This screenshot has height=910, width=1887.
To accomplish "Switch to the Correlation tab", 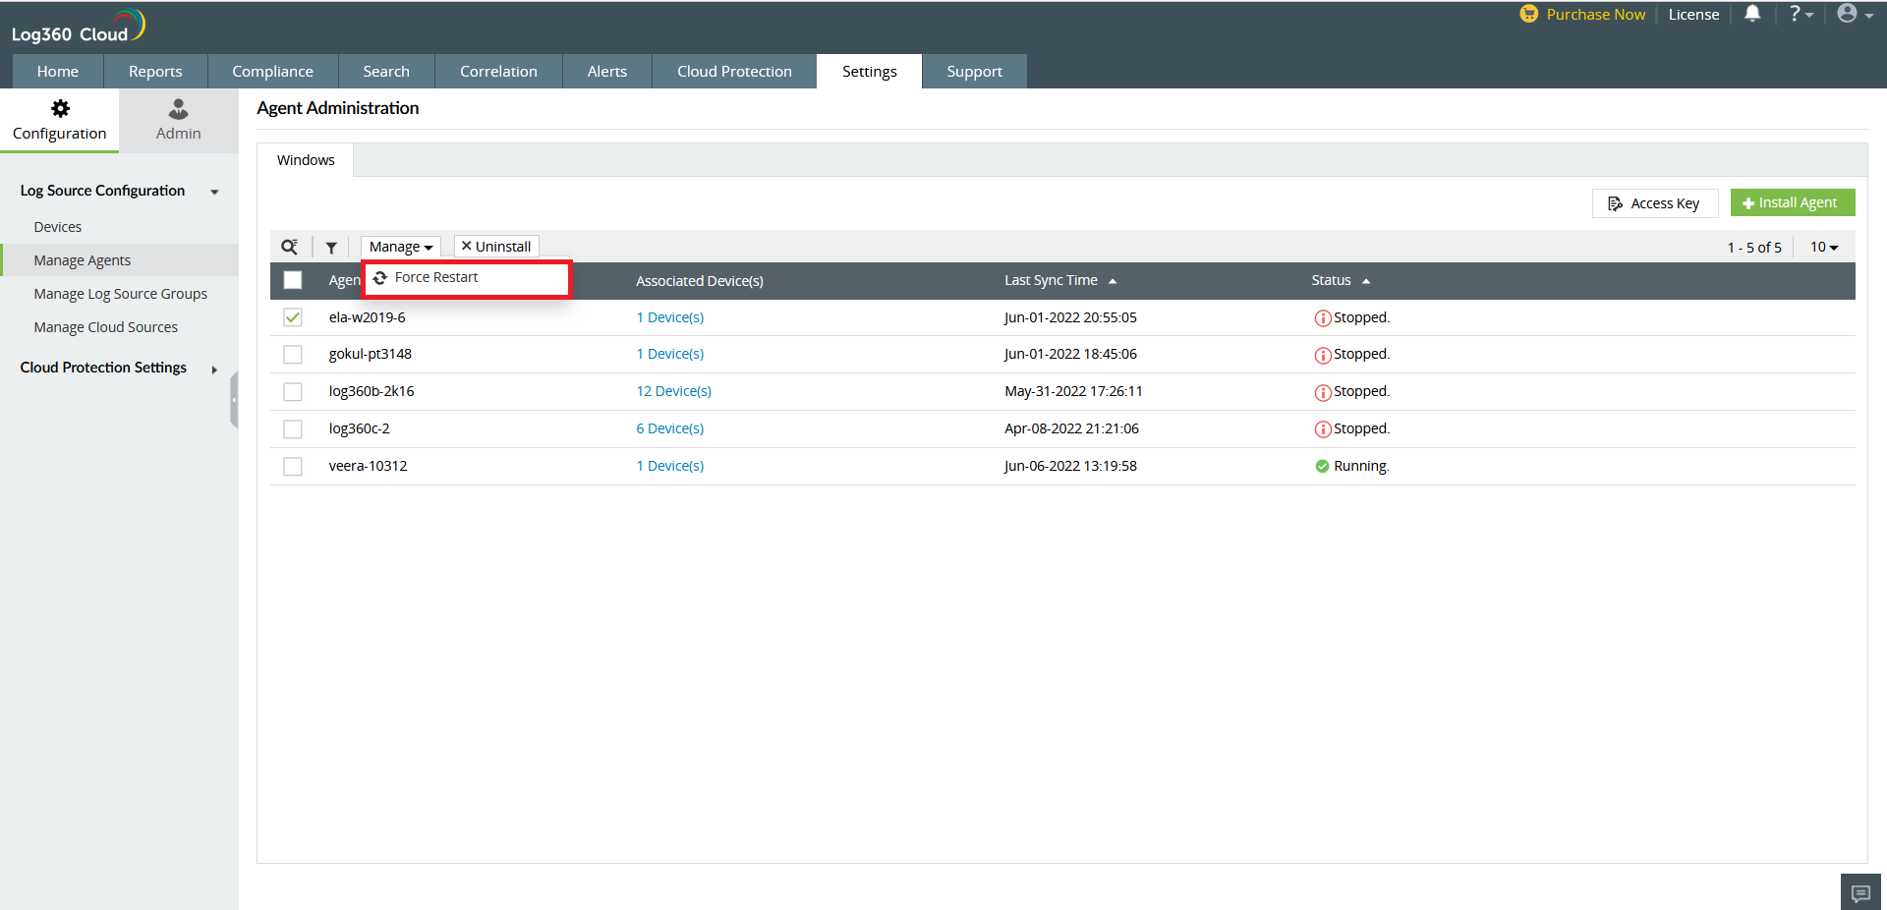I will 498,72.
